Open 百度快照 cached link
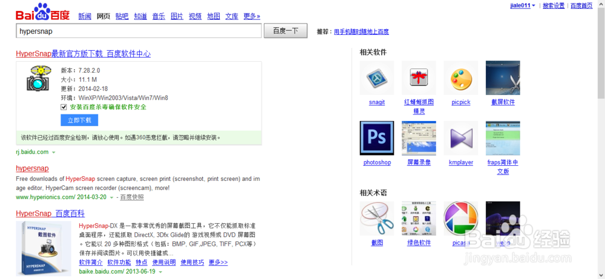Image resolution: width=605 pixels, height=279 pixels. (132, 197)
